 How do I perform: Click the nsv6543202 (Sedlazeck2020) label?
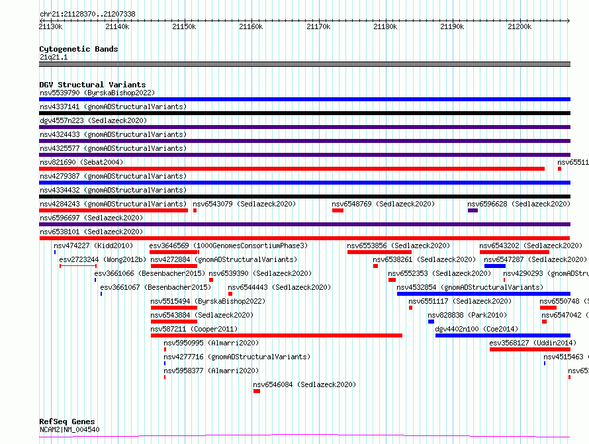click(x=531, y=245)
